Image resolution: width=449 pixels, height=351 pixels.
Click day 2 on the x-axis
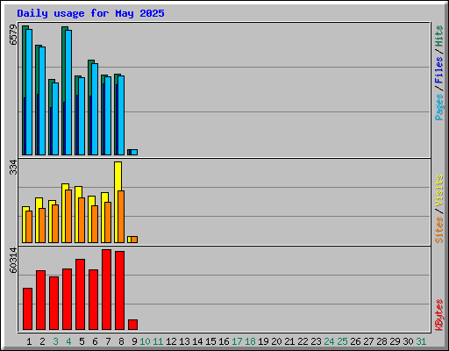(x=42, y=341)
